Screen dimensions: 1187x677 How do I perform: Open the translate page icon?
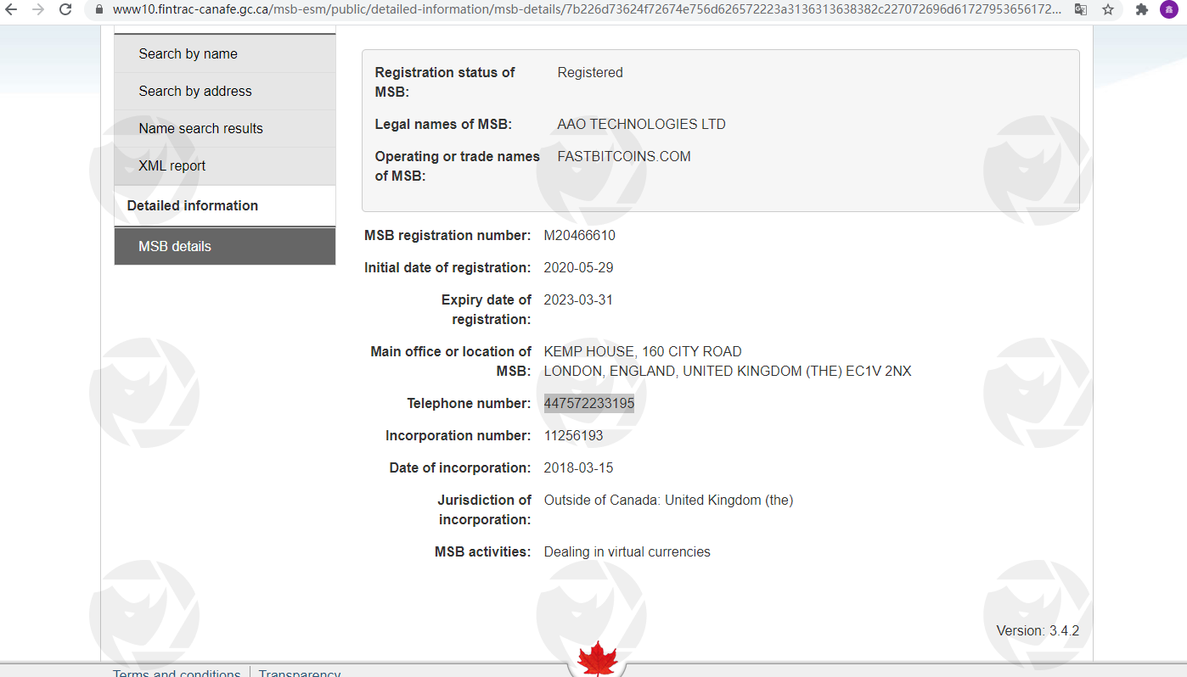[1080, 9]
